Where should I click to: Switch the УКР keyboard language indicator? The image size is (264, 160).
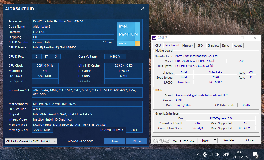point(226,155)
